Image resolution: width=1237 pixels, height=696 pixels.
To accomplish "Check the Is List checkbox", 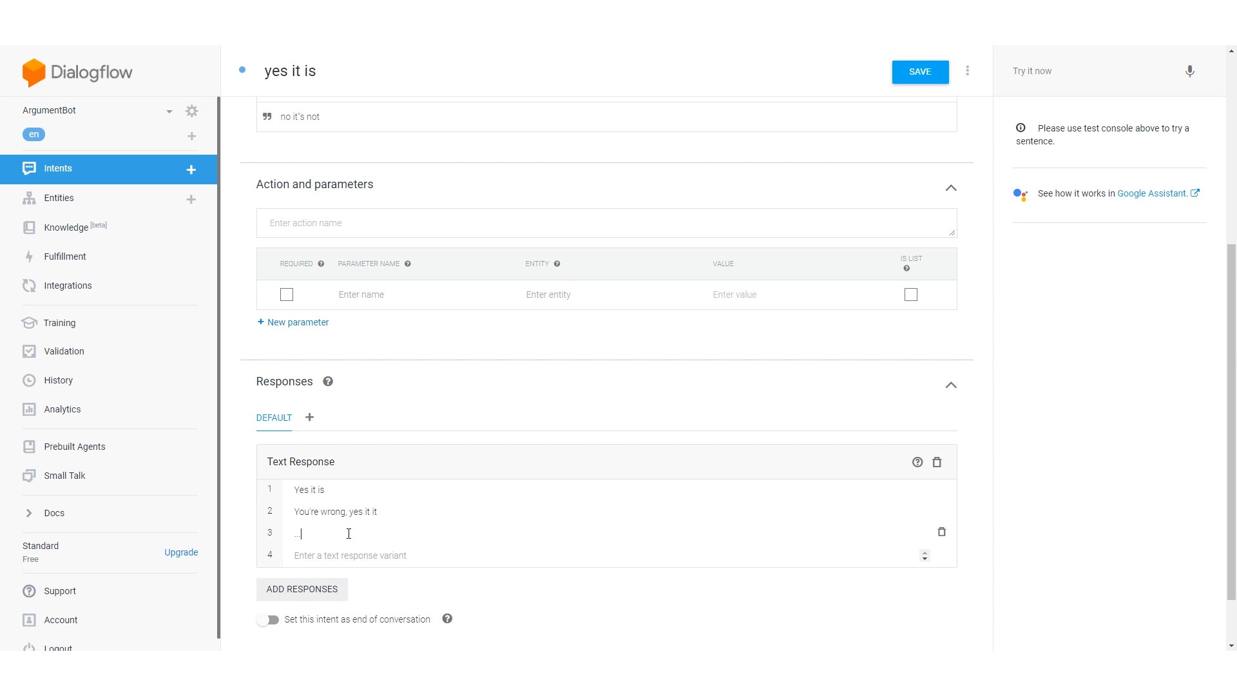I will pos(910,295).
